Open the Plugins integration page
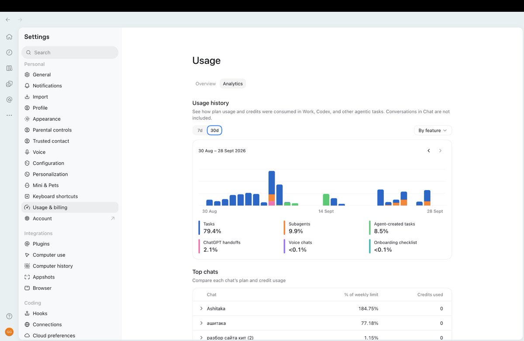 click(70, 244)
